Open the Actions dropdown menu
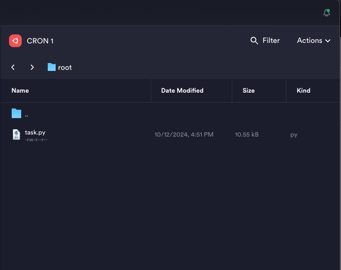Image resolution: width=341 pixels, height=270 pixels. pos(313,41)
